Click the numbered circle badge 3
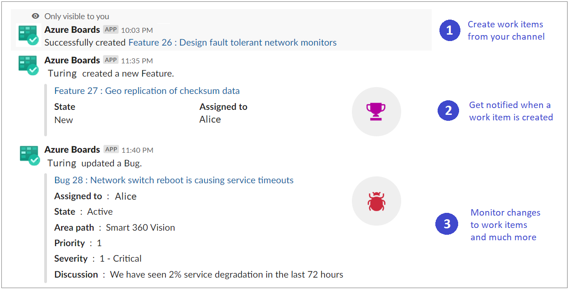The width and height of the screenshot is (568, 289). [x=447, y=224]
